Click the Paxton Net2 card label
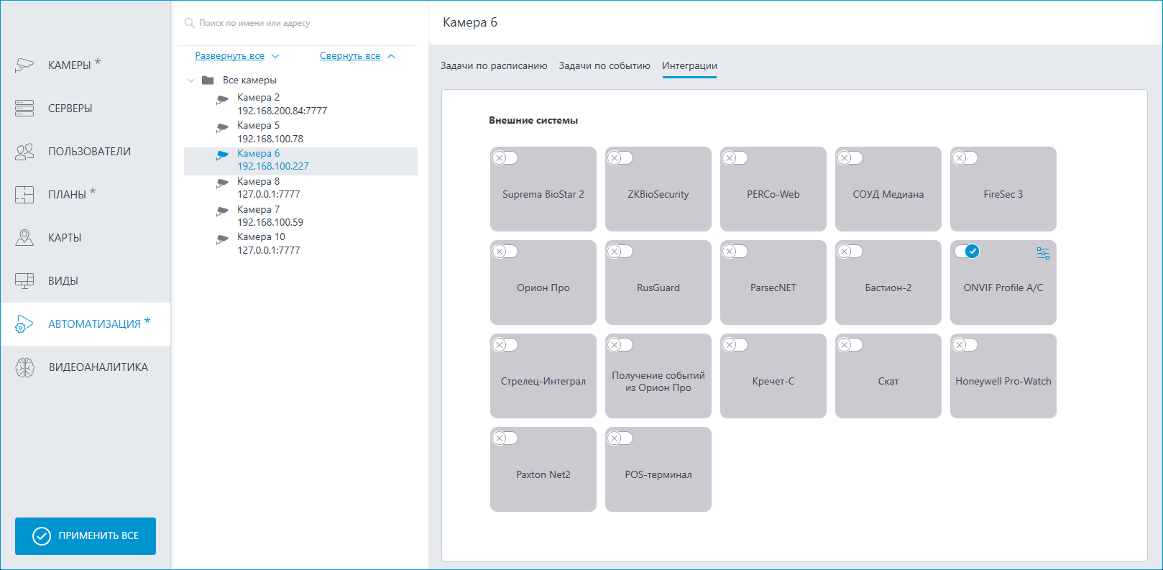 pyautogui.click(x=543, y=474)
